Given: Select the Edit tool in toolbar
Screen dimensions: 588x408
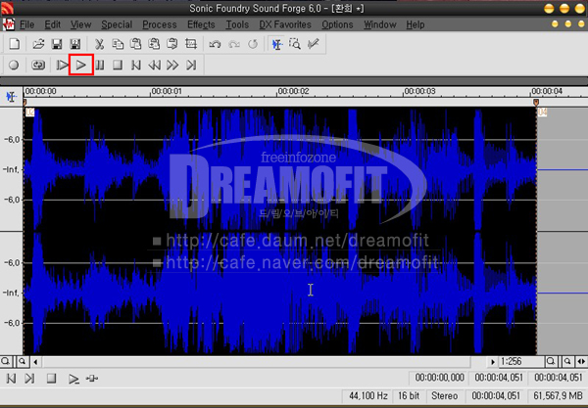Looking at the screenshot, I should pos(277,44).
